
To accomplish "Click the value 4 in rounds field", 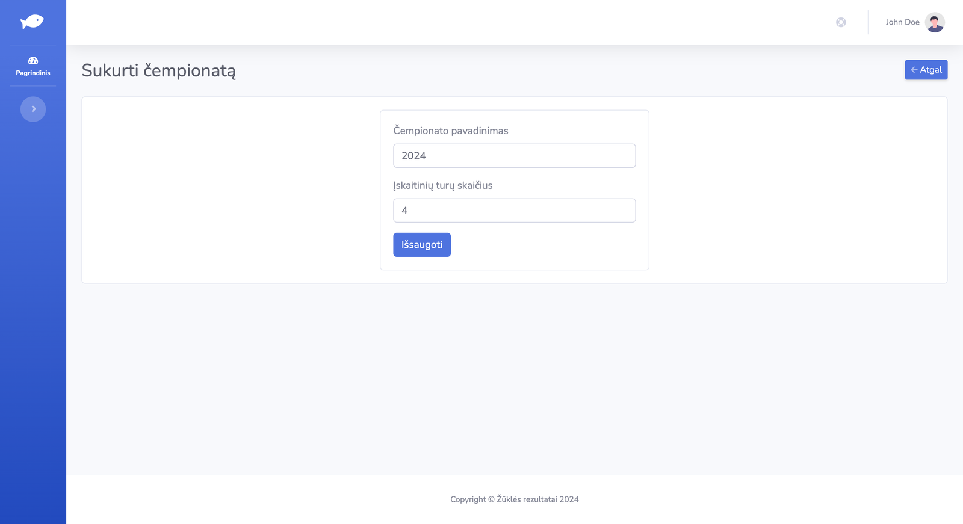I will (x=404, y=211).
